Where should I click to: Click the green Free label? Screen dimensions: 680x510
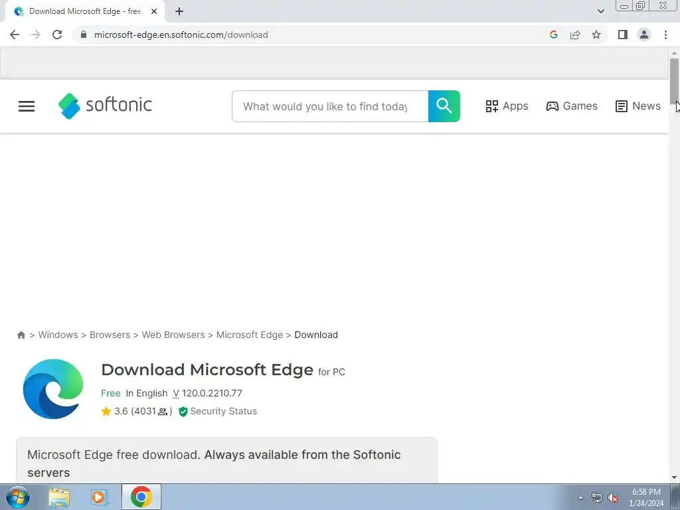[x=111, y=393]
